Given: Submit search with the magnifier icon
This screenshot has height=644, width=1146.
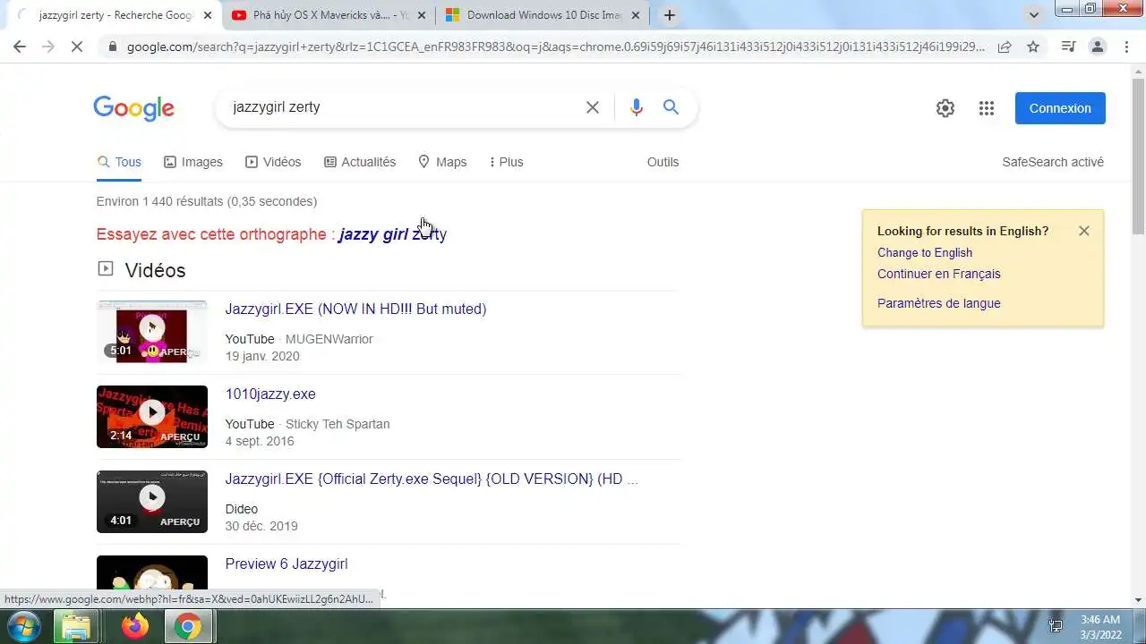Looking at the screenshot, I should point(671,107).
